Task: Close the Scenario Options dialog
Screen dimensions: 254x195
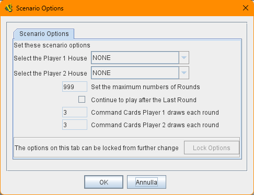Action: [x=246, y=8]
